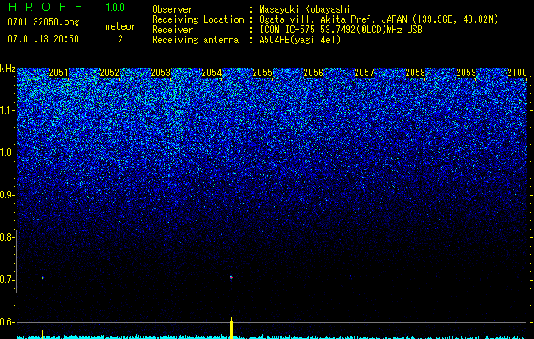Click the 0.8 kHz axis label
This screenshot has width=534, height=339.
click(x=7, y=237)
